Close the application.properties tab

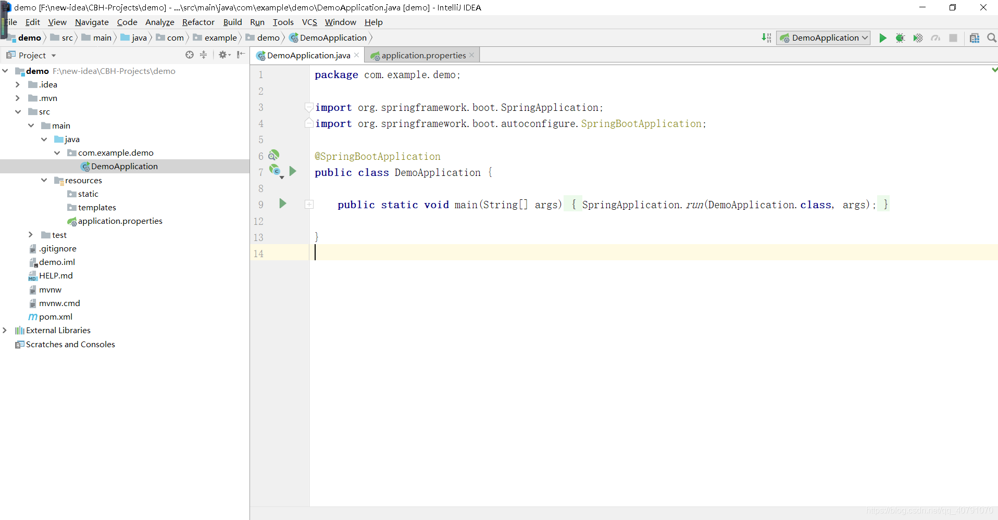click(471, 55)
